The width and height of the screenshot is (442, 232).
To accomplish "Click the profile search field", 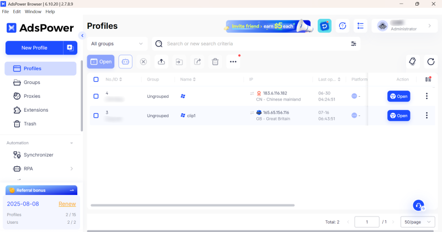I will pyautogui.click(x=256, y=44).
